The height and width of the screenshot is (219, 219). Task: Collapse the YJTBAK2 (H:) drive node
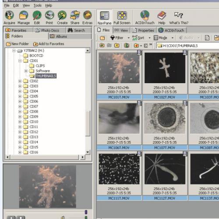pyautogui.click(x=14, y=51)
